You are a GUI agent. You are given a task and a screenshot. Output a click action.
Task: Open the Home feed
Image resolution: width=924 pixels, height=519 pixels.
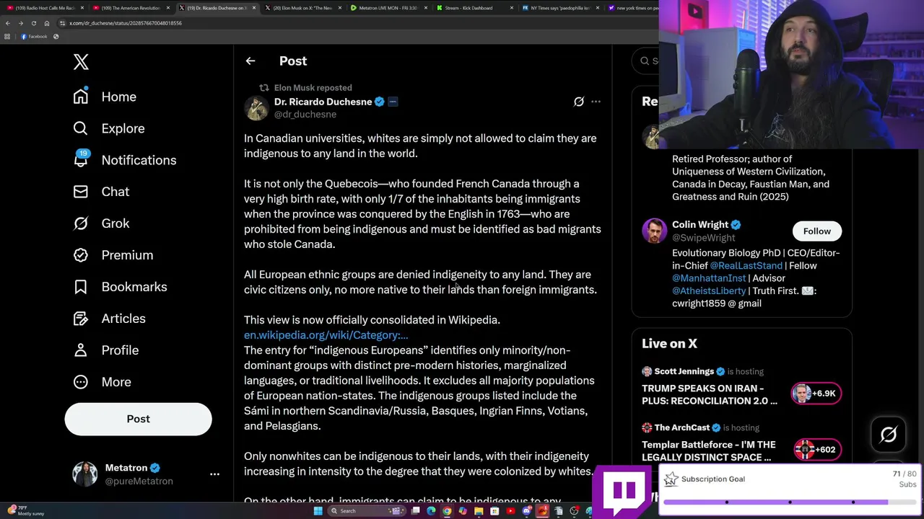[105, 97]
